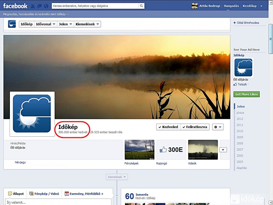Click the vertical scrollbar thumb
Viewport: 273px width, 205px height.
pyautogui.click(x=271, y=39)
